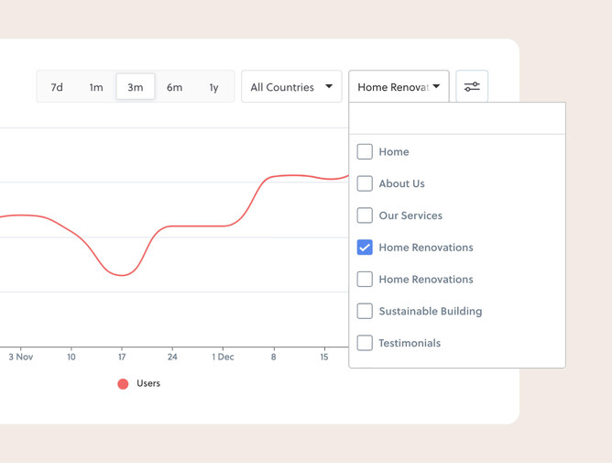The height and width of the screenshot is (463, 612).
Task: Open the filter settings sliders icon
Action: point(472,87)
